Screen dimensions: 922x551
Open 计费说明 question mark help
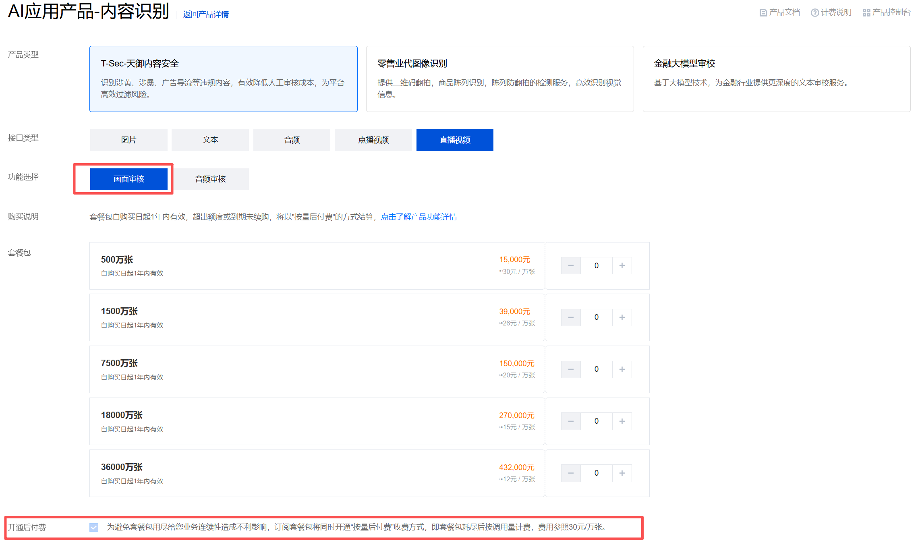[831, 12]
